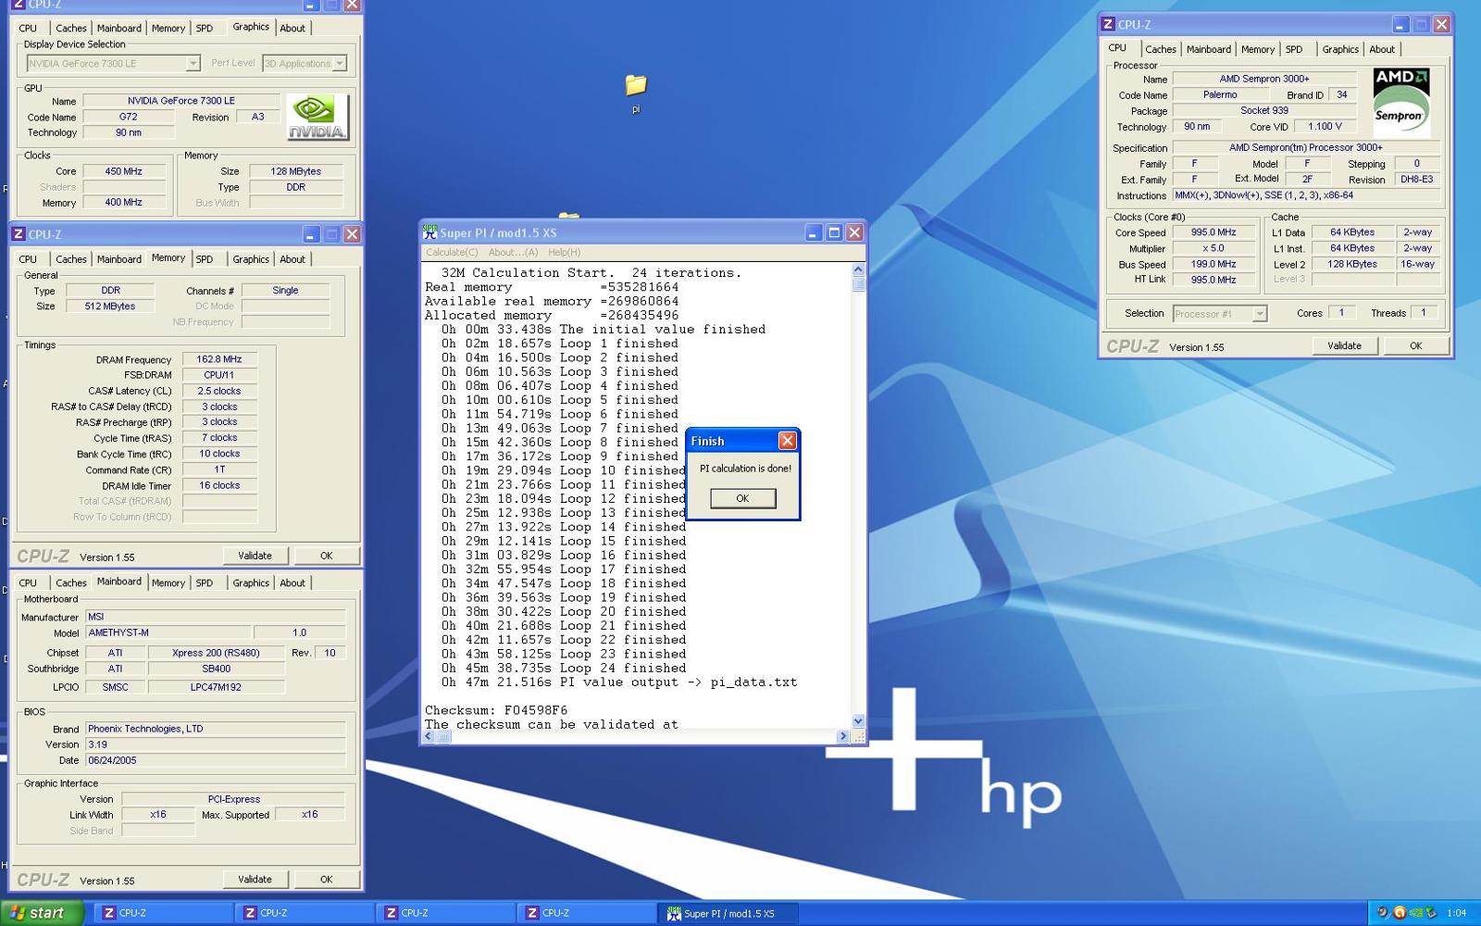
Task: Click Checksum: F04598F6 line in Super PI
Action: (x=496, y=710)
